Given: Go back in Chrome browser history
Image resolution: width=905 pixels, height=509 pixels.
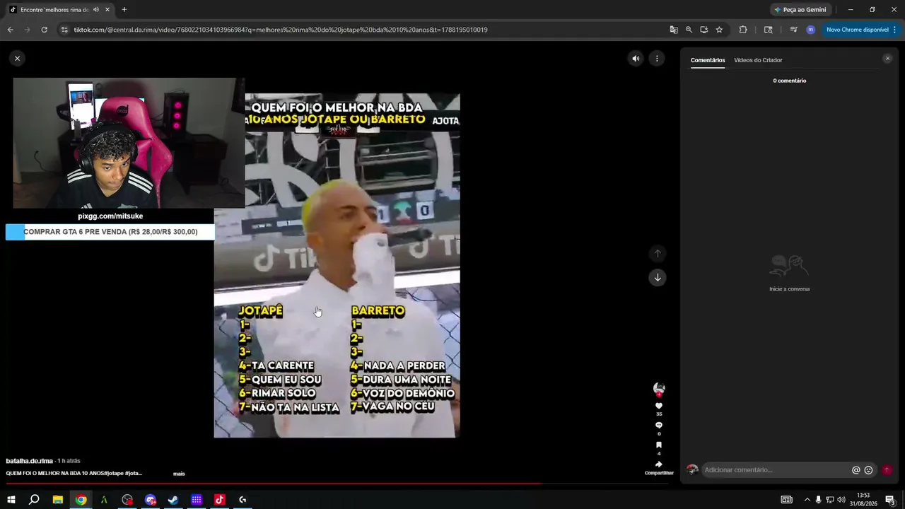Looking at the screenshot, I should click(10, 30).
